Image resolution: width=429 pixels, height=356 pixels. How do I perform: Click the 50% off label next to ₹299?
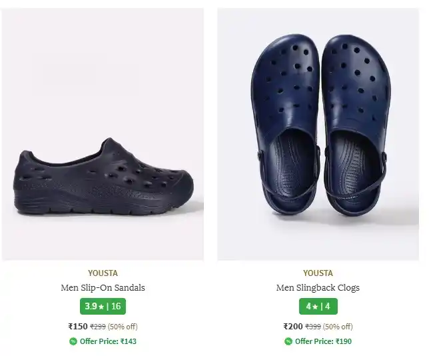click(123, 327)
